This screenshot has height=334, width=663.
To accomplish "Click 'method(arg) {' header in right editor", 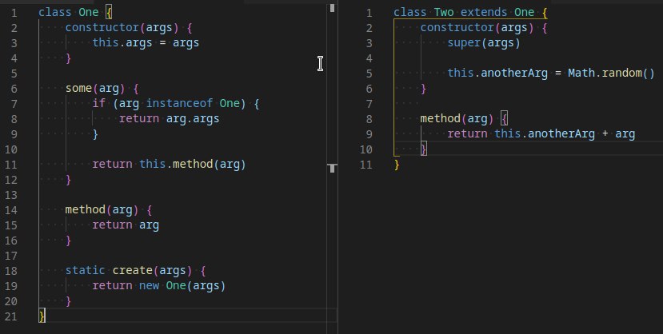I will (x=464, y=119).
